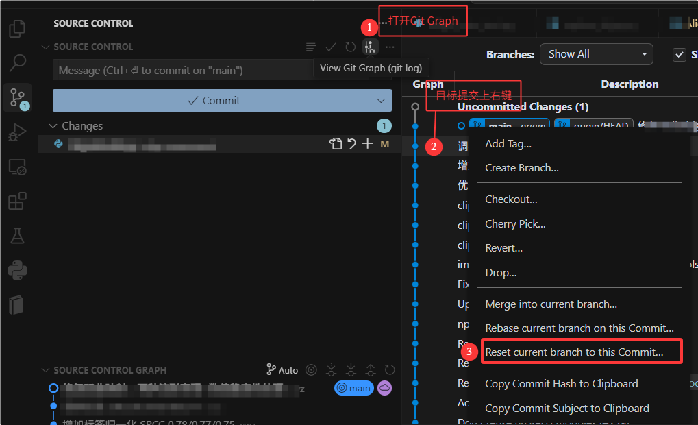Open the Search view in activity bar

click(17, 63)
